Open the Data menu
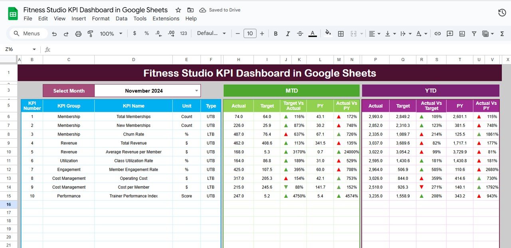 tap(121, 18)
